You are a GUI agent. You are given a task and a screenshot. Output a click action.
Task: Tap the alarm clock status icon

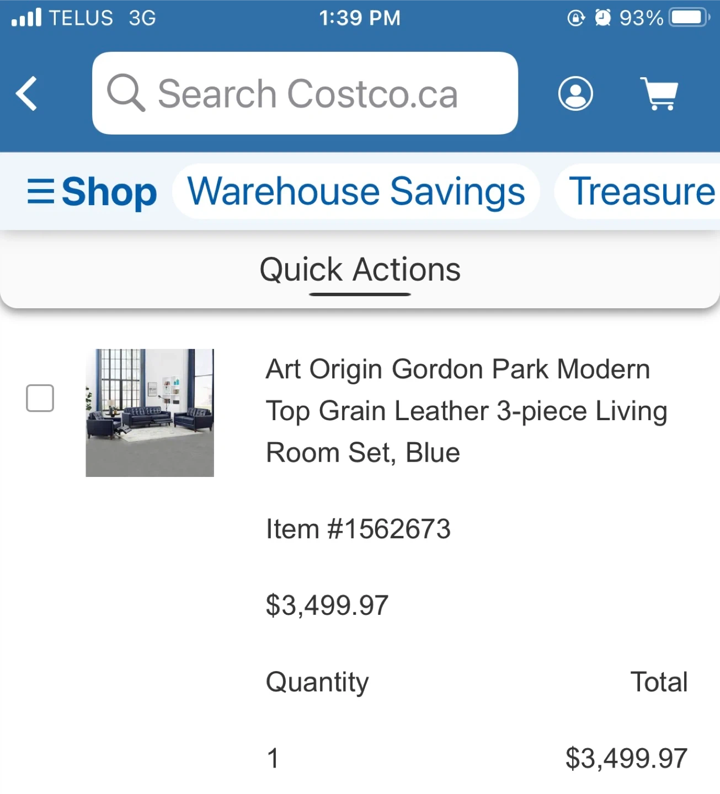(x=602, y=18)
